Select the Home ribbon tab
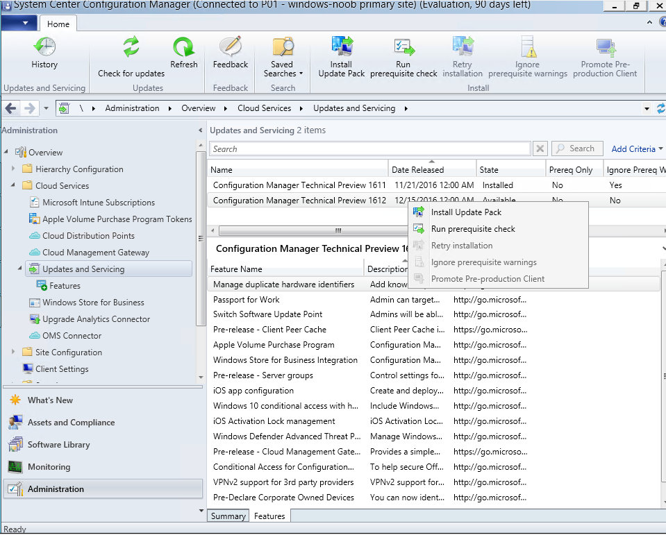This screenshot has height=535, width=666. tap(58, 24)
